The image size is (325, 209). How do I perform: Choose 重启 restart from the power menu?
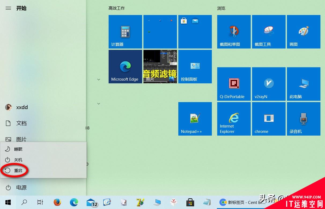point(43,170)
